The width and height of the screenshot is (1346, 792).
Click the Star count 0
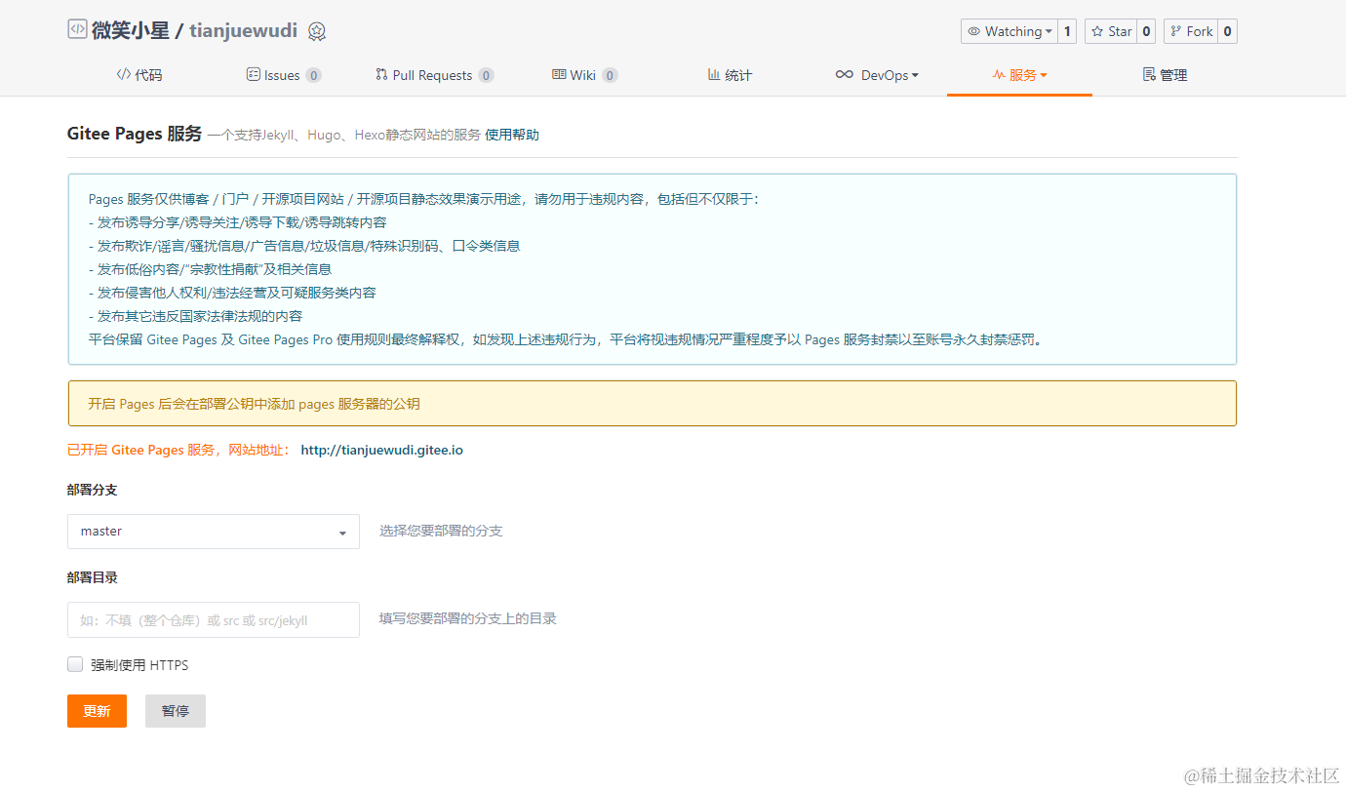pos(1146,31)
